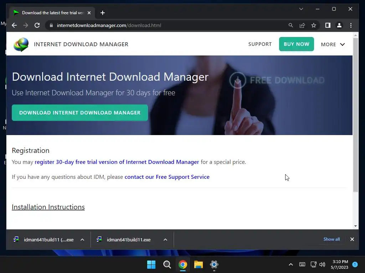The height and width of the screenshot is (273, 365).
Task: Open the clock showing 3:10 PM
Action: coord(339,264)
